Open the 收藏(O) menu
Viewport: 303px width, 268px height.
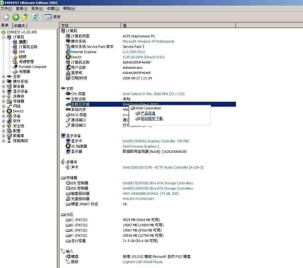click(x=53, y=9)
